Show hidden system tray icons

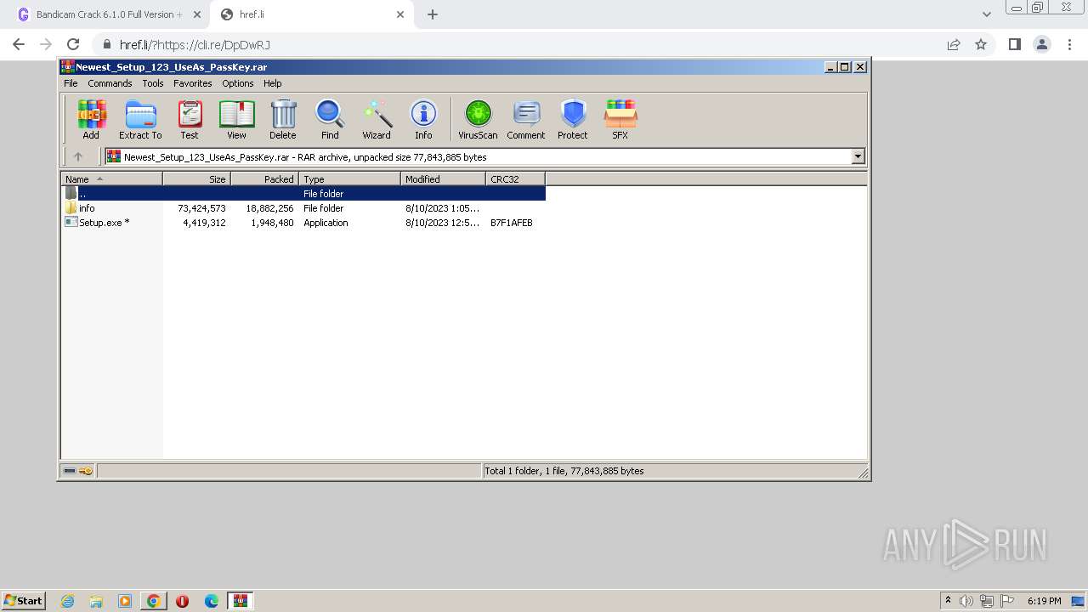click(x=948, y=600)
